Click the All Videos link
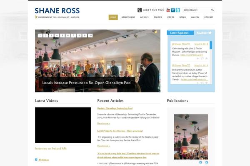The height and width of the screenshot is (166, 250). coord(44,160)
